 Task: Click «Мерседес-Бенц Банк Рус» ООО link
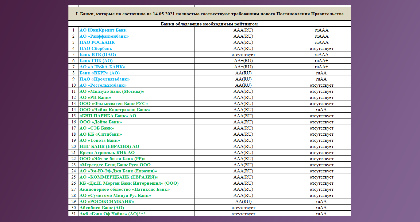pyautogui.click(x=115, y=165)
